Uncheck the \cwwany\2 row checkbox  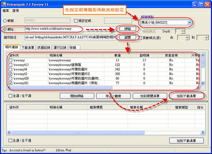pos(10,74)
